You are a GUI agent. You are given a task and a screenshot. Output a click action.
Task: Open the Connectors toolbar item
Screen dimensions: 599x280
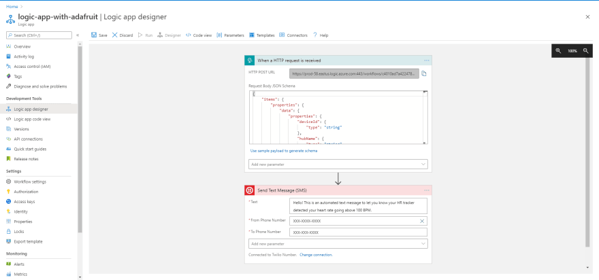click(x=293, y=35)
